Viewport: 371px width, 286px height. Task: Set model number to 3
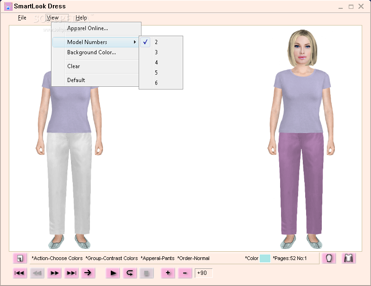click(161, 52)
